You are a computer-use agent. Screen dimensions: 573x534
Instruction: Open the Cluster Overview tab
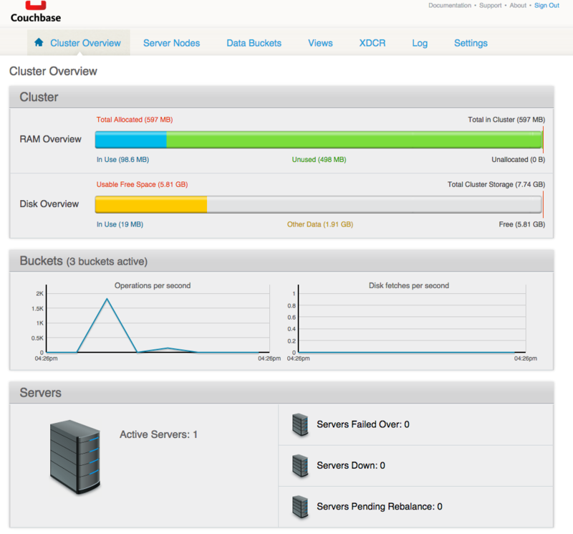pos(79,43)
